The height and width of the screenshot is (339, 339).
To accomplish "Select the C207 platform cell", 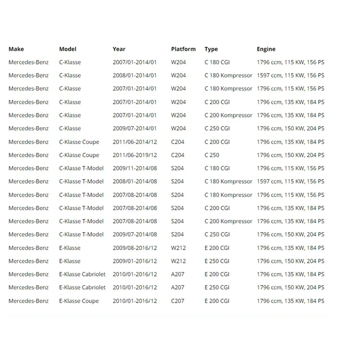I will click(178, 301).
